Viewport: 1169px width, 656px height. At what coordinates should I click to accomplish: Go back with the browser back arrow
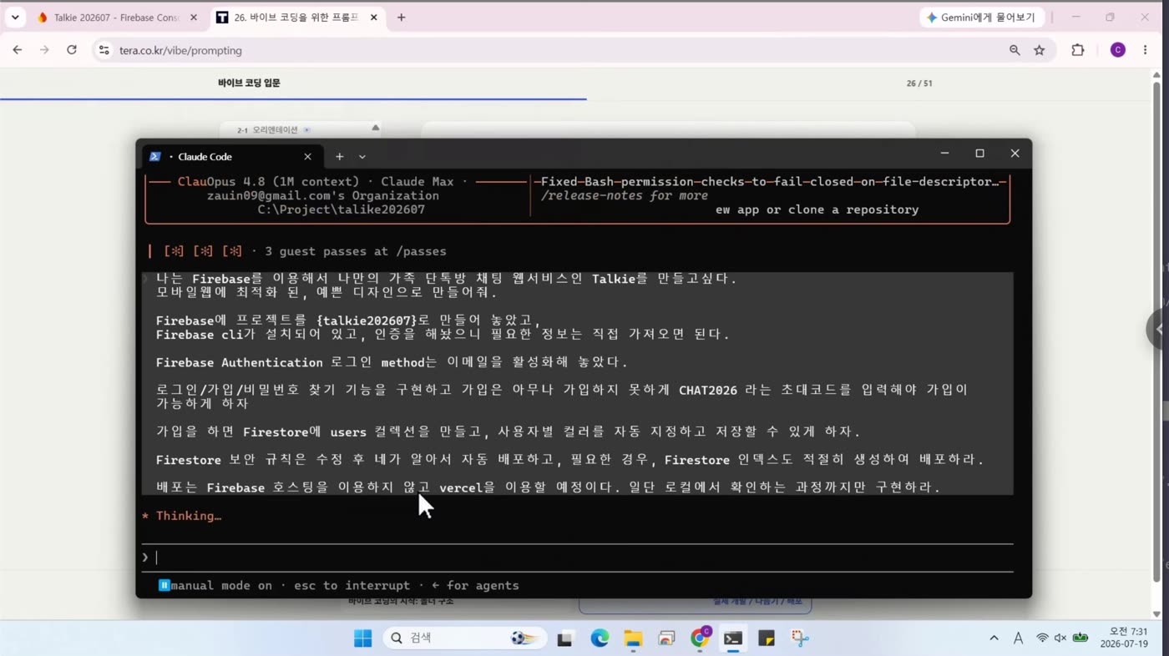point(18,50)
